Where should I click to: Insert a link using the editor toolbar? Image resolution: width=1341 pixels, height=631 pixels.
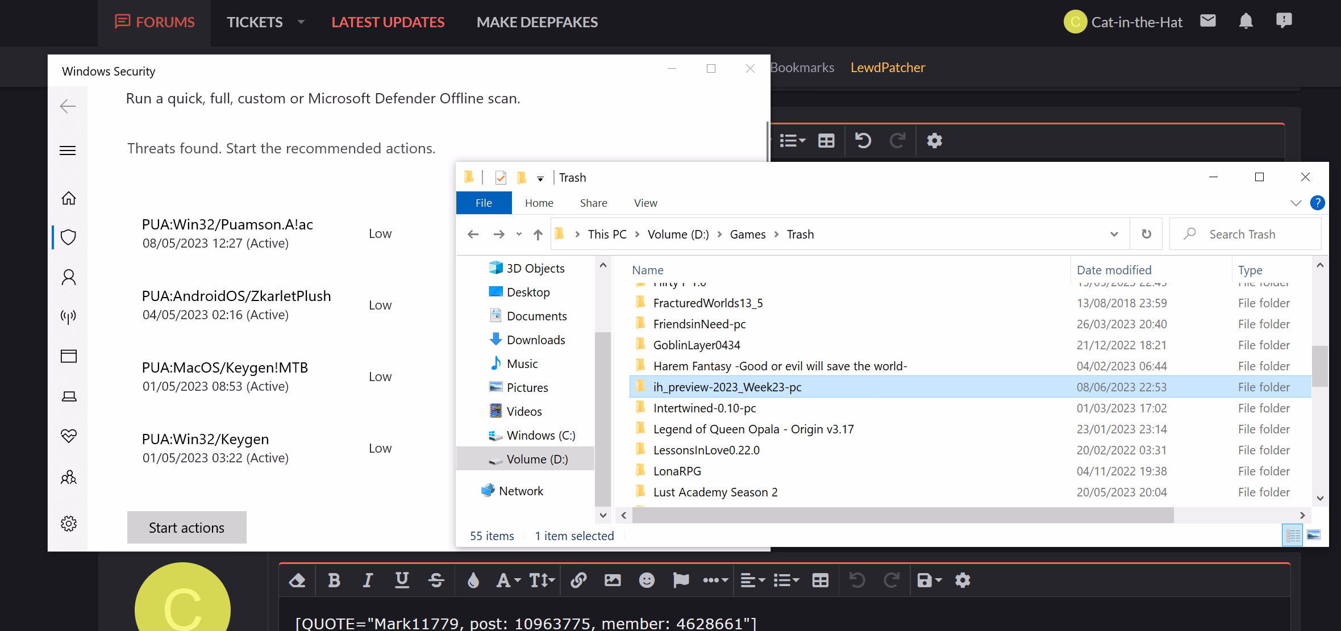click(x=578, y=580)
